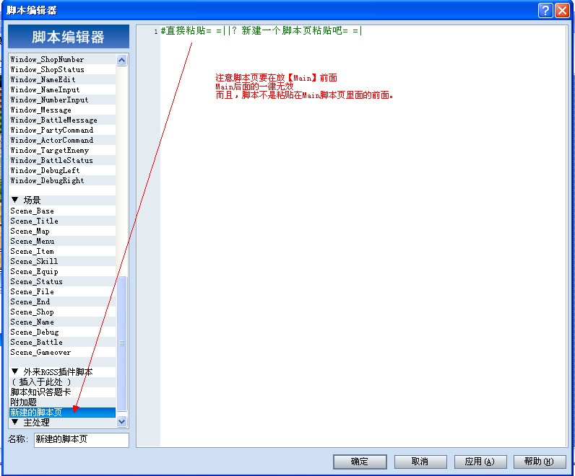Select Scene_End script
The height and width of the screenshot is (476, 575).
(62, 301)
